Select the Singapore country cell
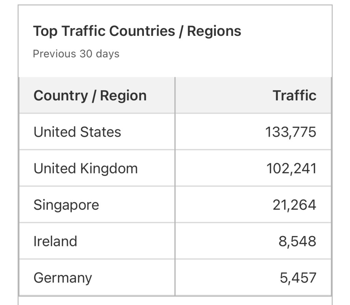The width and height of the screenshot is (350, 305). [x=66, y=205]
